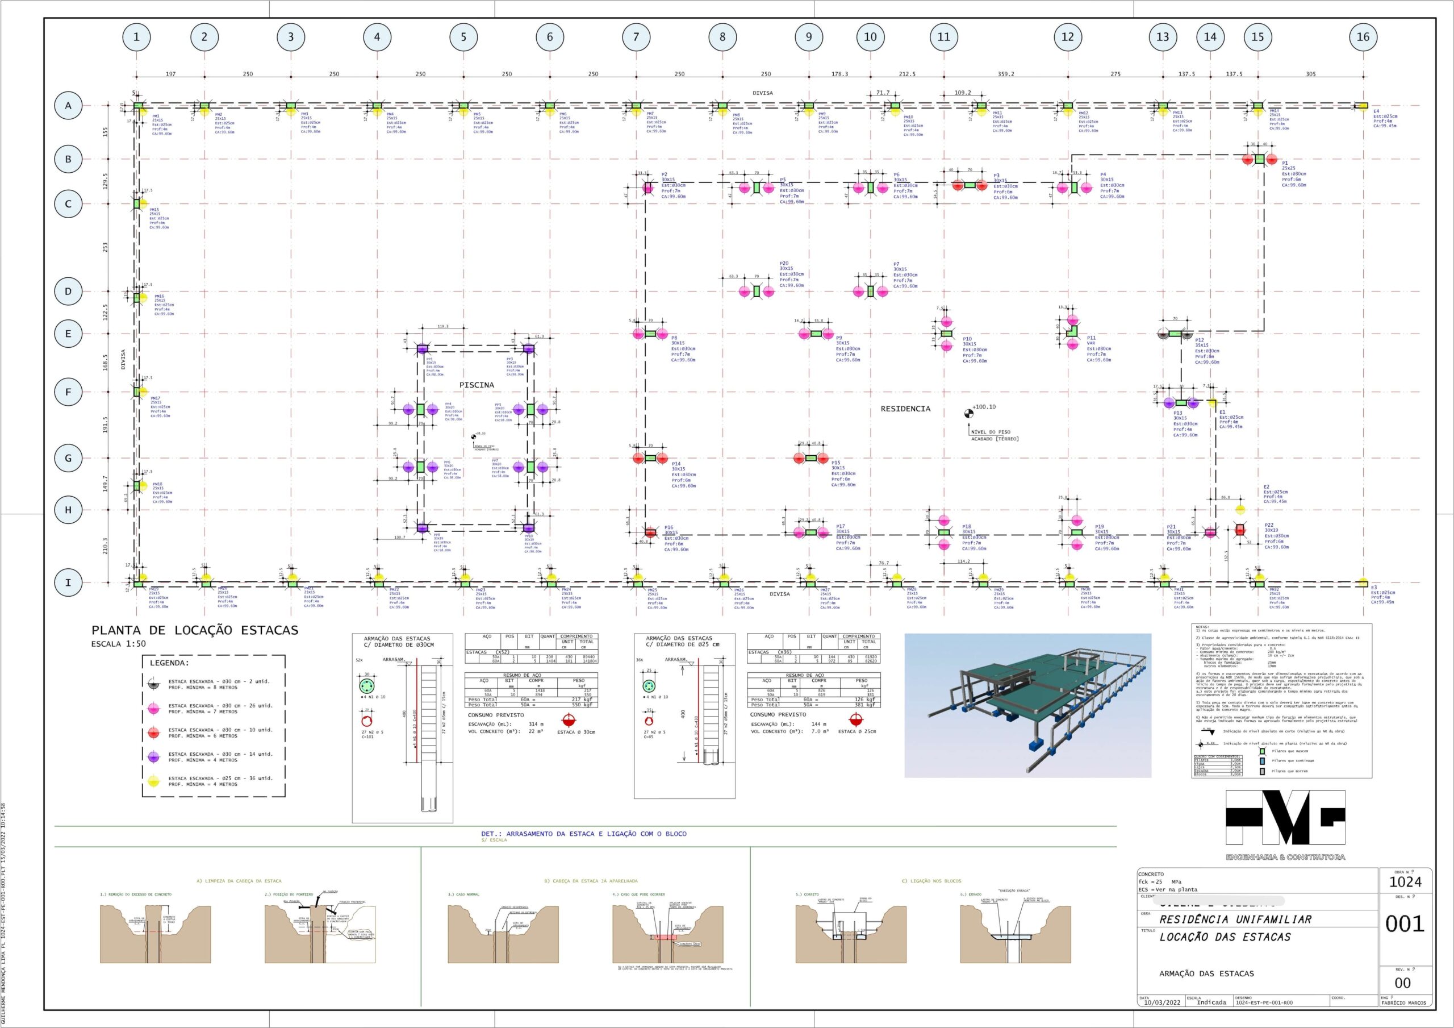Image resolution: width=1454 pixels, height=1028 pixels.
Task: Click black 8 metros pile legend swatch
Action: point(154,684)
